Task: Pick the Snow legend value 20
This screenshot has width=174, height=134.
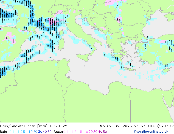Action: pyautogui.click(x=91, y=132)
